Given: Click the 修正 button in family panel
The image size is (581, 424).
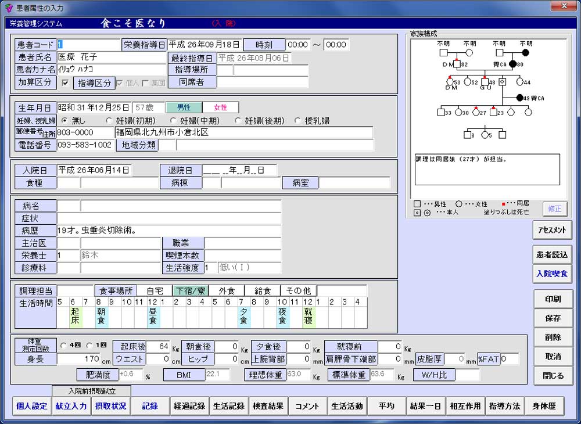Looking at the screenshot, I should tap(554, 209).
